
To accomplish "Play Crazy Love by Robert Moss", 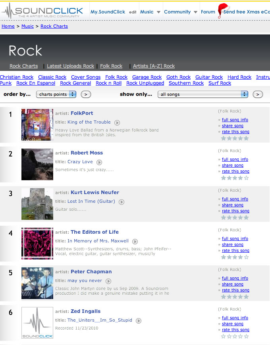I will pos(99,162).
